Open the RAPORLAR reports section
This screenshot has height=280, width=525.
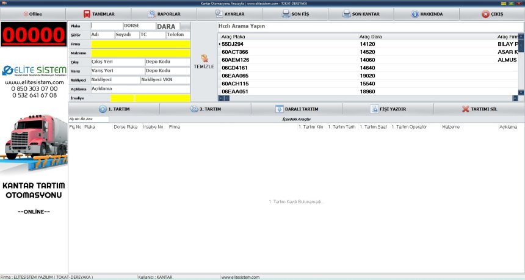pos(164,13)
